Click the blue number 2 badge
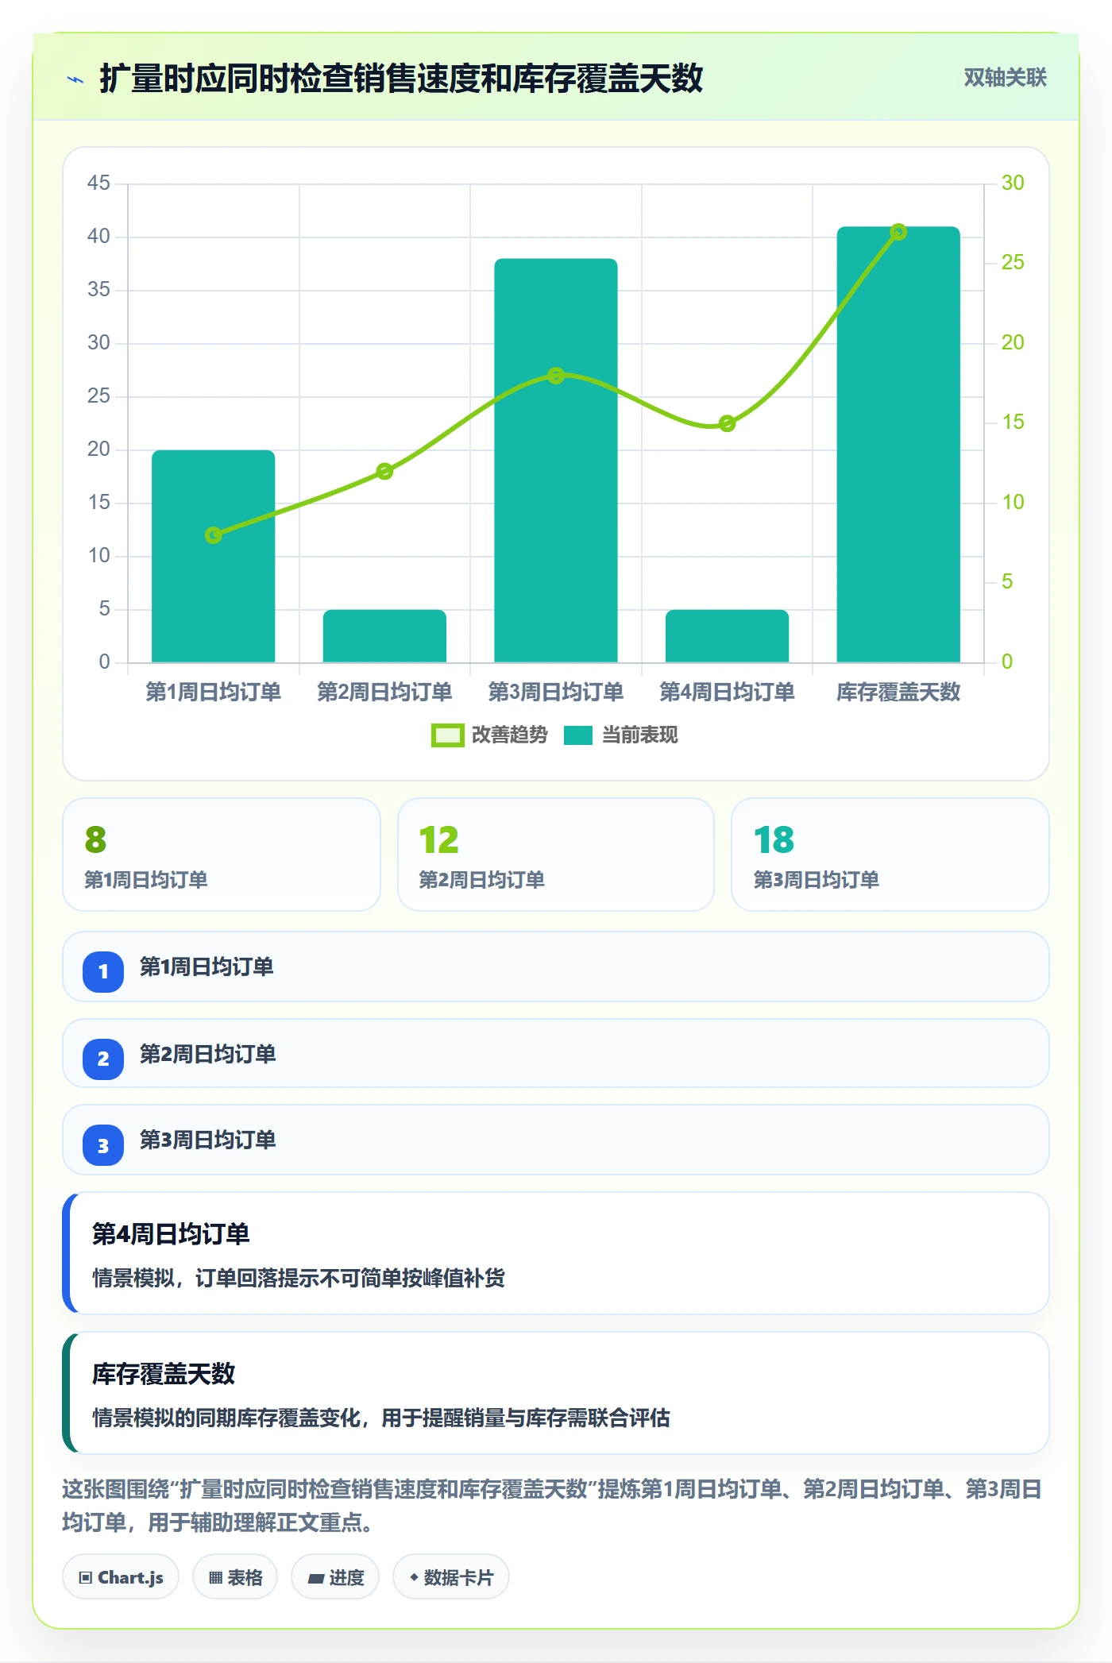This screenshot has width=1112, height=1663. (103, 1059)
